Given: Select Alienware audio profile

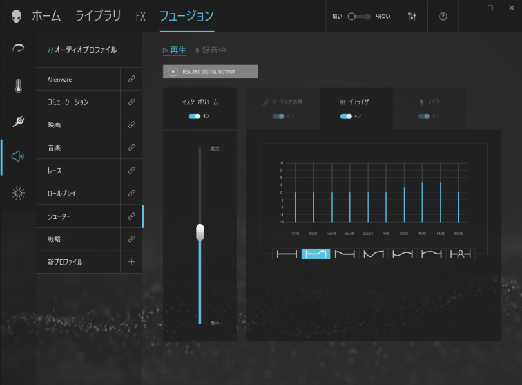Looking at the screenshot, I should click(78, 79).
